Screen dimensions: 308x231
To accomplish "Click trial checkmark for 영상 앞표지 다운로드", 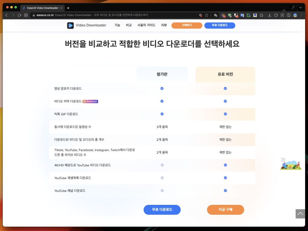I will [162, 89].
